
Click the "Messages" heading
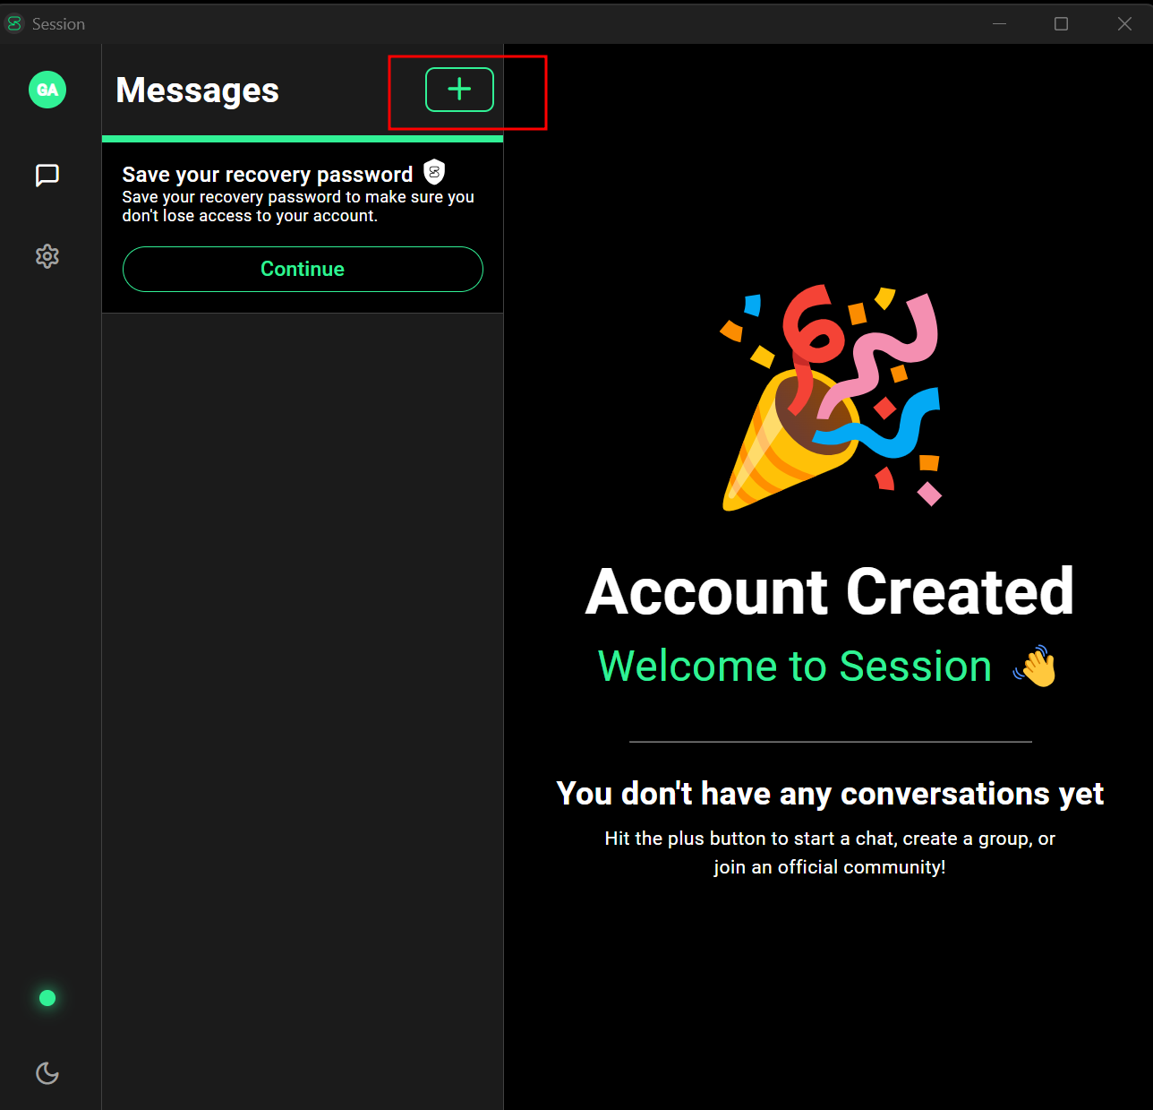(x=198, y=90)
